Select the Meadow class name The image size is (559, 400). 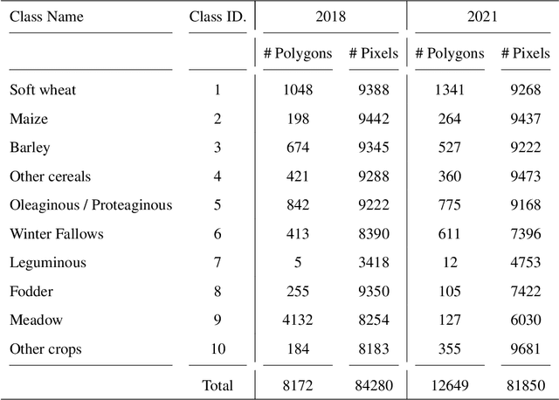coord(36,321)
